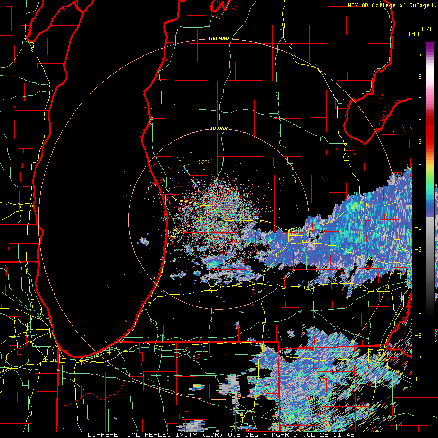Click the 0 value on the scale
The image size is (438, 438).
(420, 206)
